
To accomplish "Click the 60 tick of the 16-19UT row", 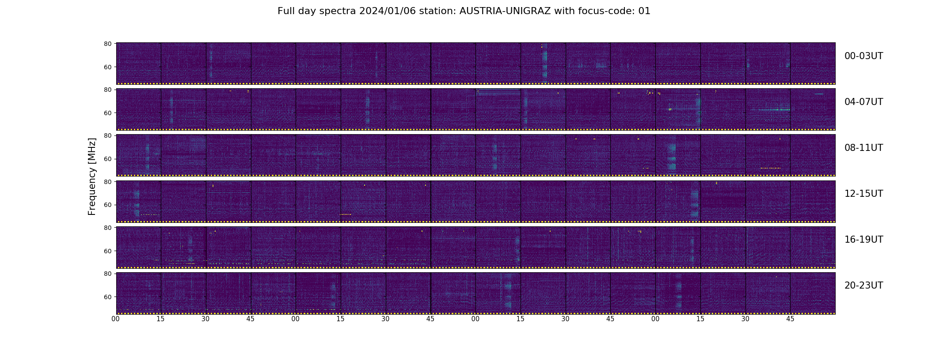I will click(x=107, y=251).
